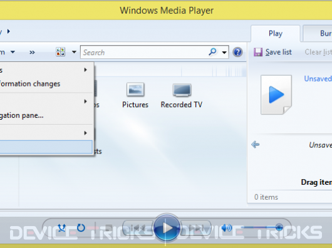Viewport: 332px width, 248px height.
Task: Open the Recorded TV library icon
Action: 182,96
